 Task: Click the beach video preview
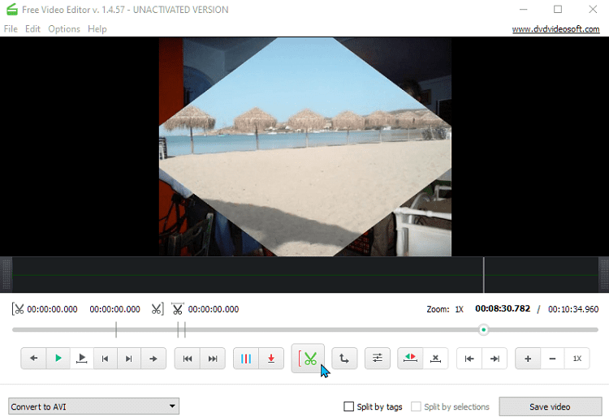click(304, 147)
